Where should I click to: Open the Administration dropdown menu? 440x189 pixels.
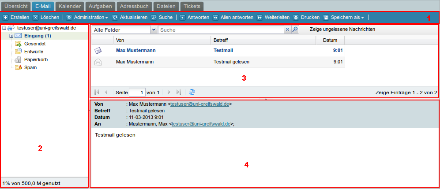pos(87,18)
